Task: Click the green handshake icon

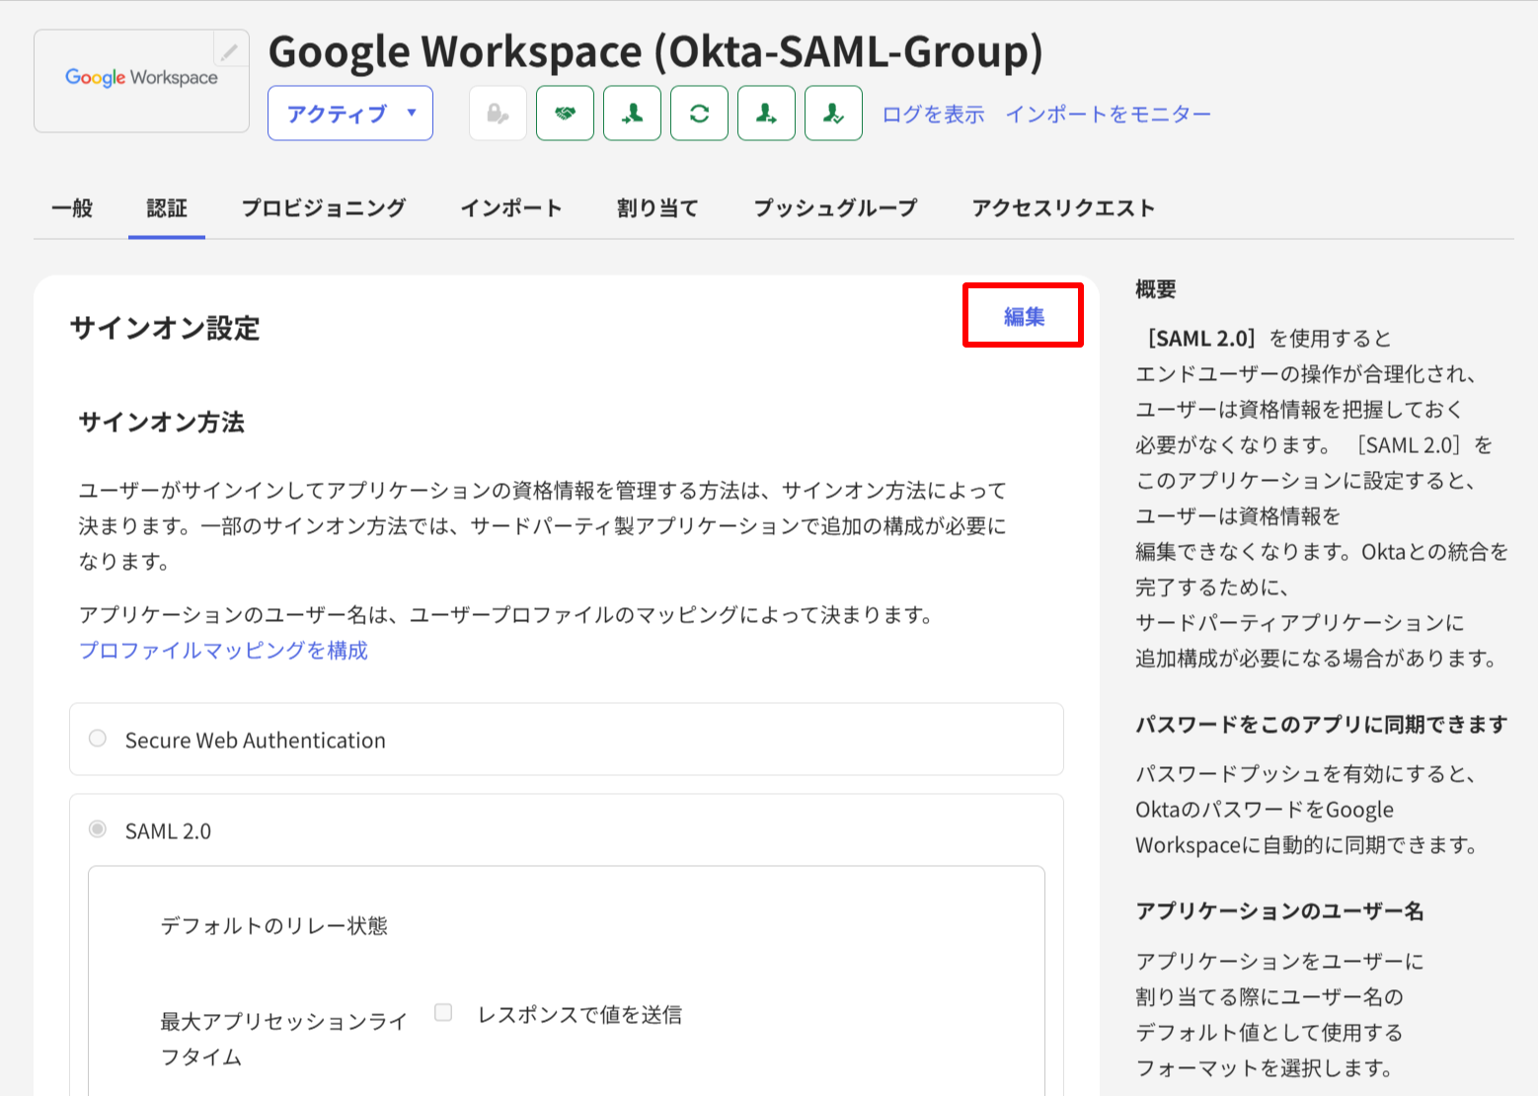Action: (x=565, y=114)
